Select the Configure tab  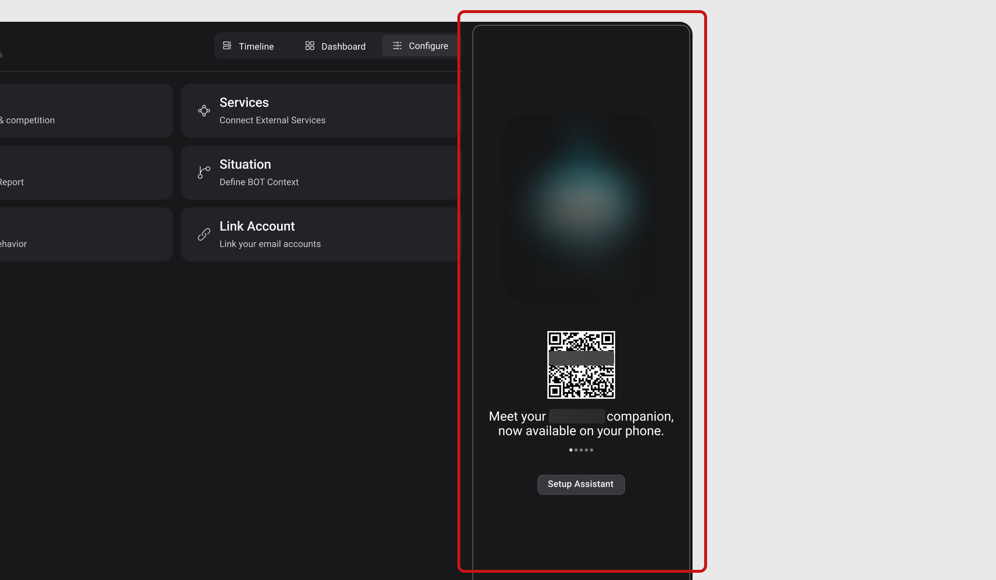pos(421,46)
